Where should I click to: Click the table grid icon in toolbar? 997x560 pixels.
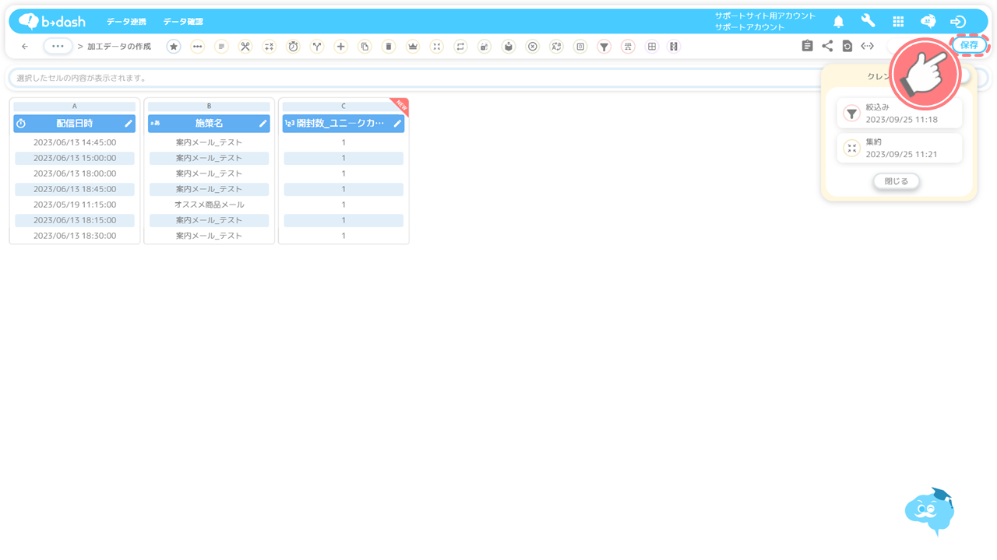pos(652,47)
